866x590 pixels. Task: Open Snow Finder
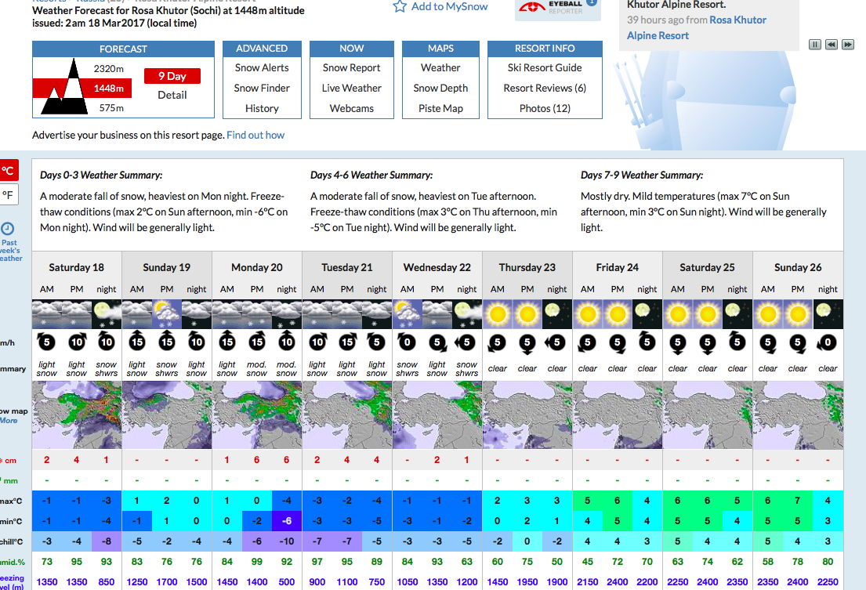coord(262,89)
